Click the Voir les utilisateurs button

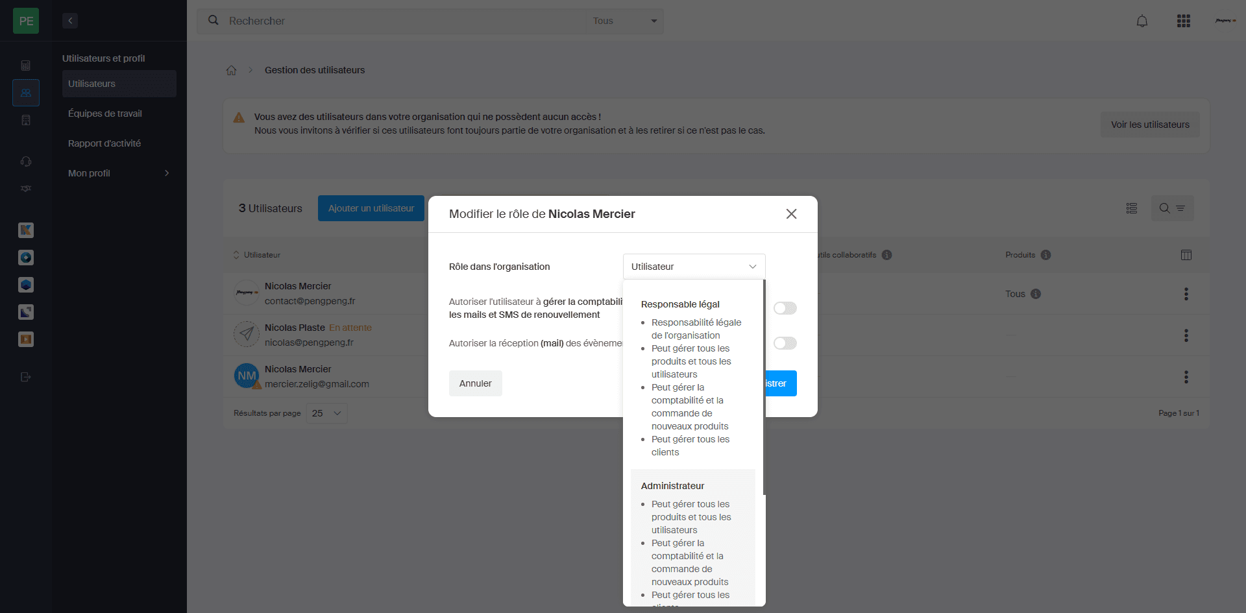pyautogui.click(x=1150, y=125)
